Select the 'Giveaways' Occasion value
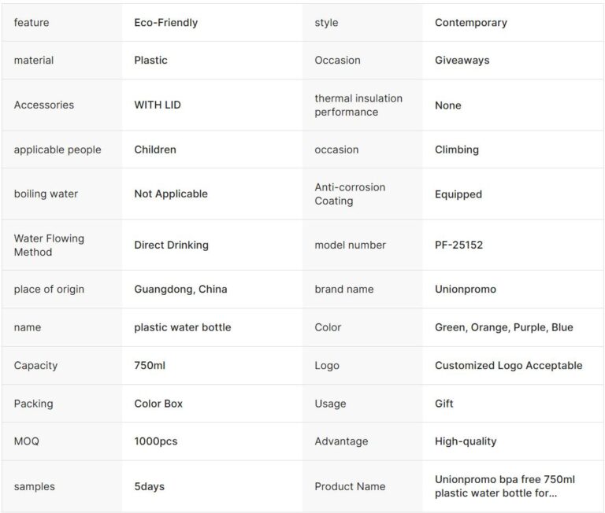This screenshot has height=513, width=605. tap(462, 61)
